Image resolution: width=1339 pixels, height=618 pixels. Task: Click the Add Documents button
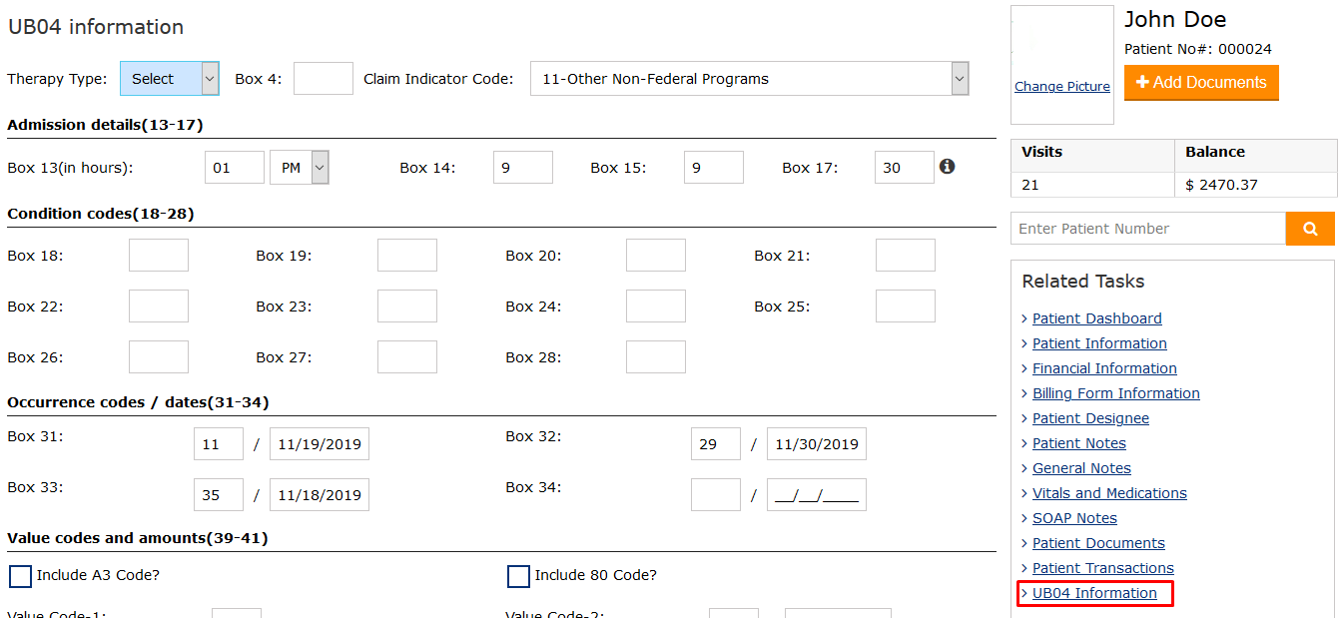(1201, 83)
